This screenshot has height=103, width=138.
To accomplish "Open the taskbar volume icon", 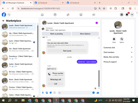I will (113, 101).
